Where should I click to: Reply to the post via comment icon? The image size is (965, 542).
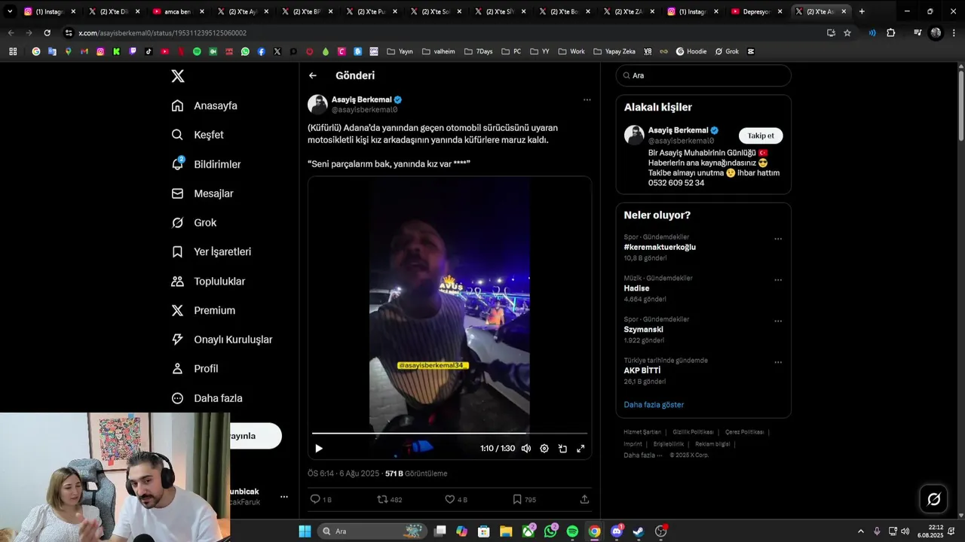coord(315,499)
